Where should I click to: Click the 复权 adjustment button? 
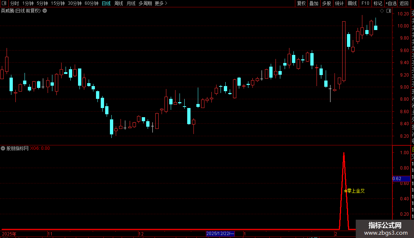pos(301,3)
